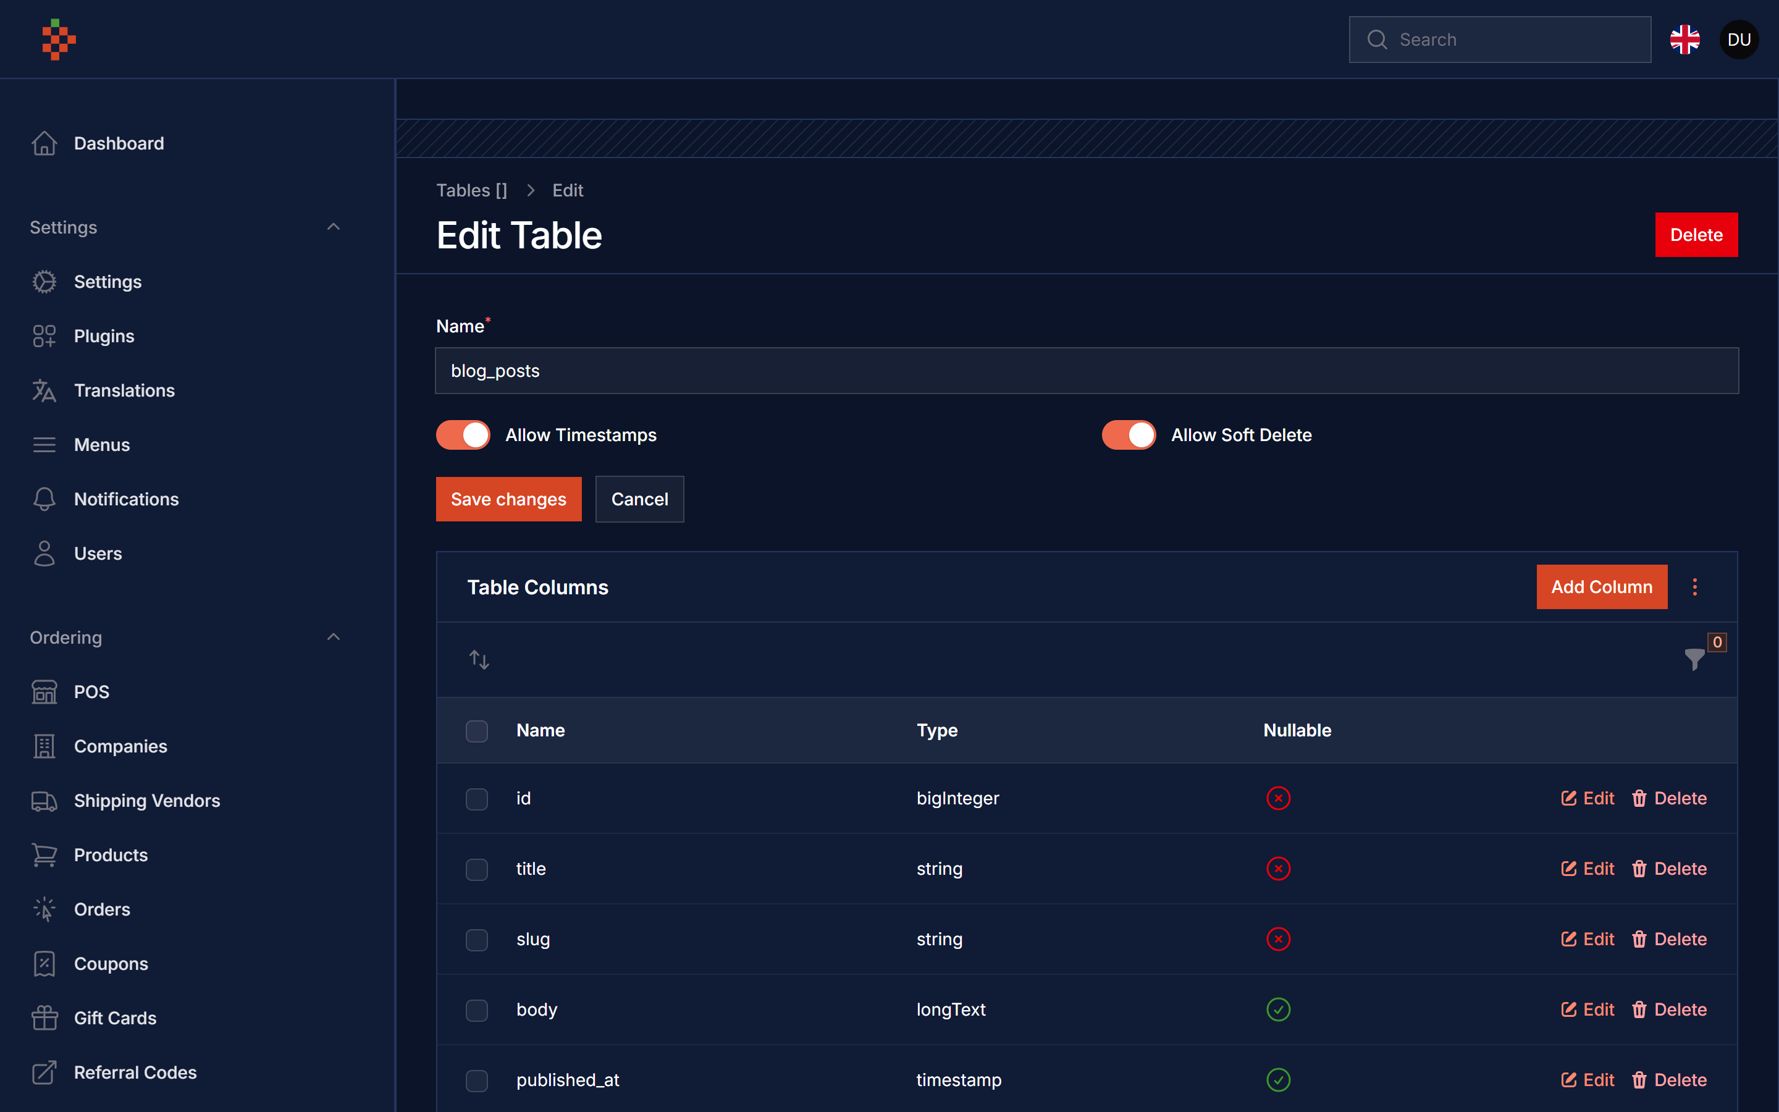Click the Add Column button
Screen dimensions: 1779x1112
coord(1602,587)
